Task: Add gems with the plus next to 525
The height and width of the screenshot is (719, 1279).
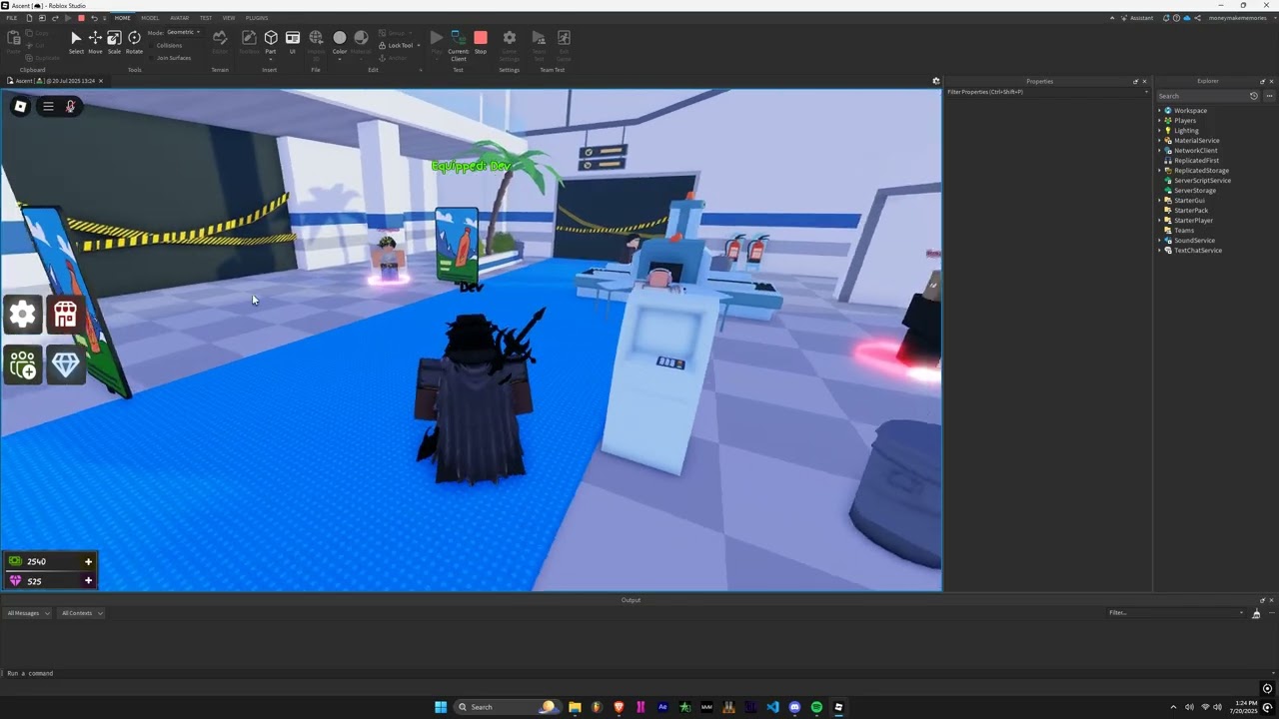Action: pos(88,580)
